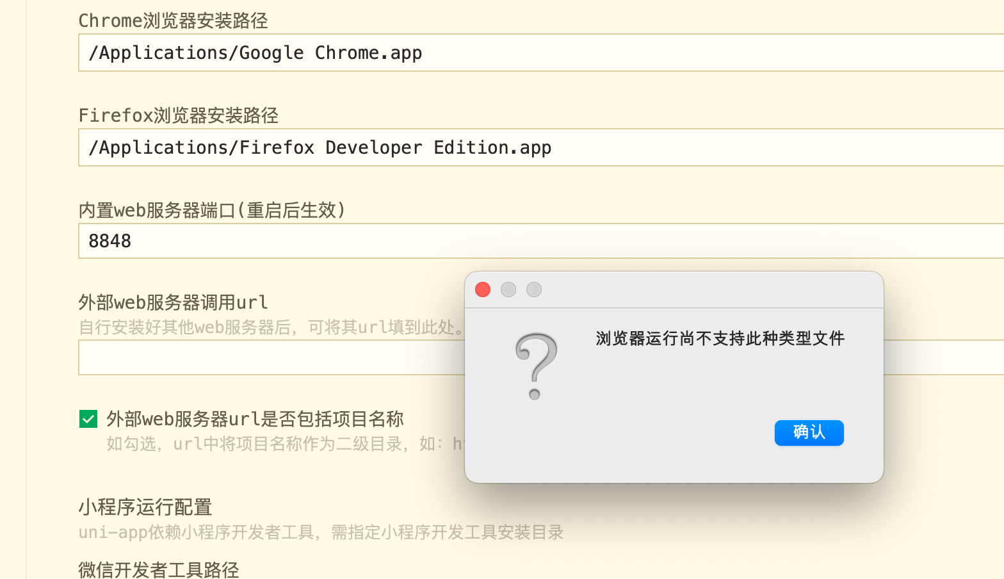The image size is (1004, 579).
Task: Click the 小程序运行配置 section heading
Action: coord(145,507)
